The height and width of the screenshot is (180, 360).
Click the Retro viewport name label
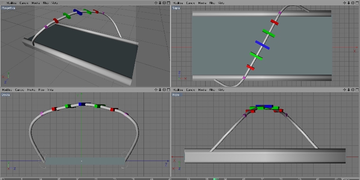coord(176,94)
